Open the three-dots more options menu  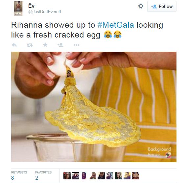click(x=77, y=45)
